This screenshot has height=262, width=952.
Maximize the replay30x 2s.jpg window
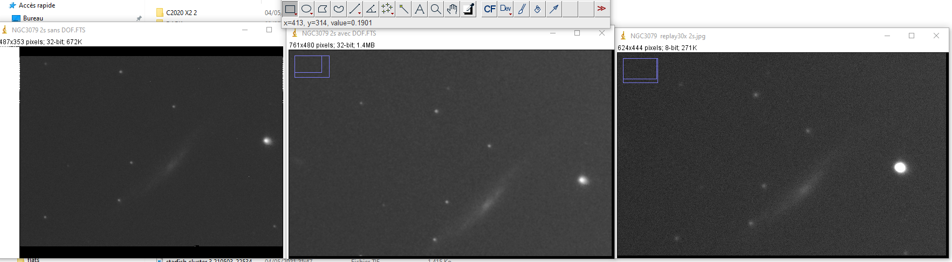pos(912,36)
